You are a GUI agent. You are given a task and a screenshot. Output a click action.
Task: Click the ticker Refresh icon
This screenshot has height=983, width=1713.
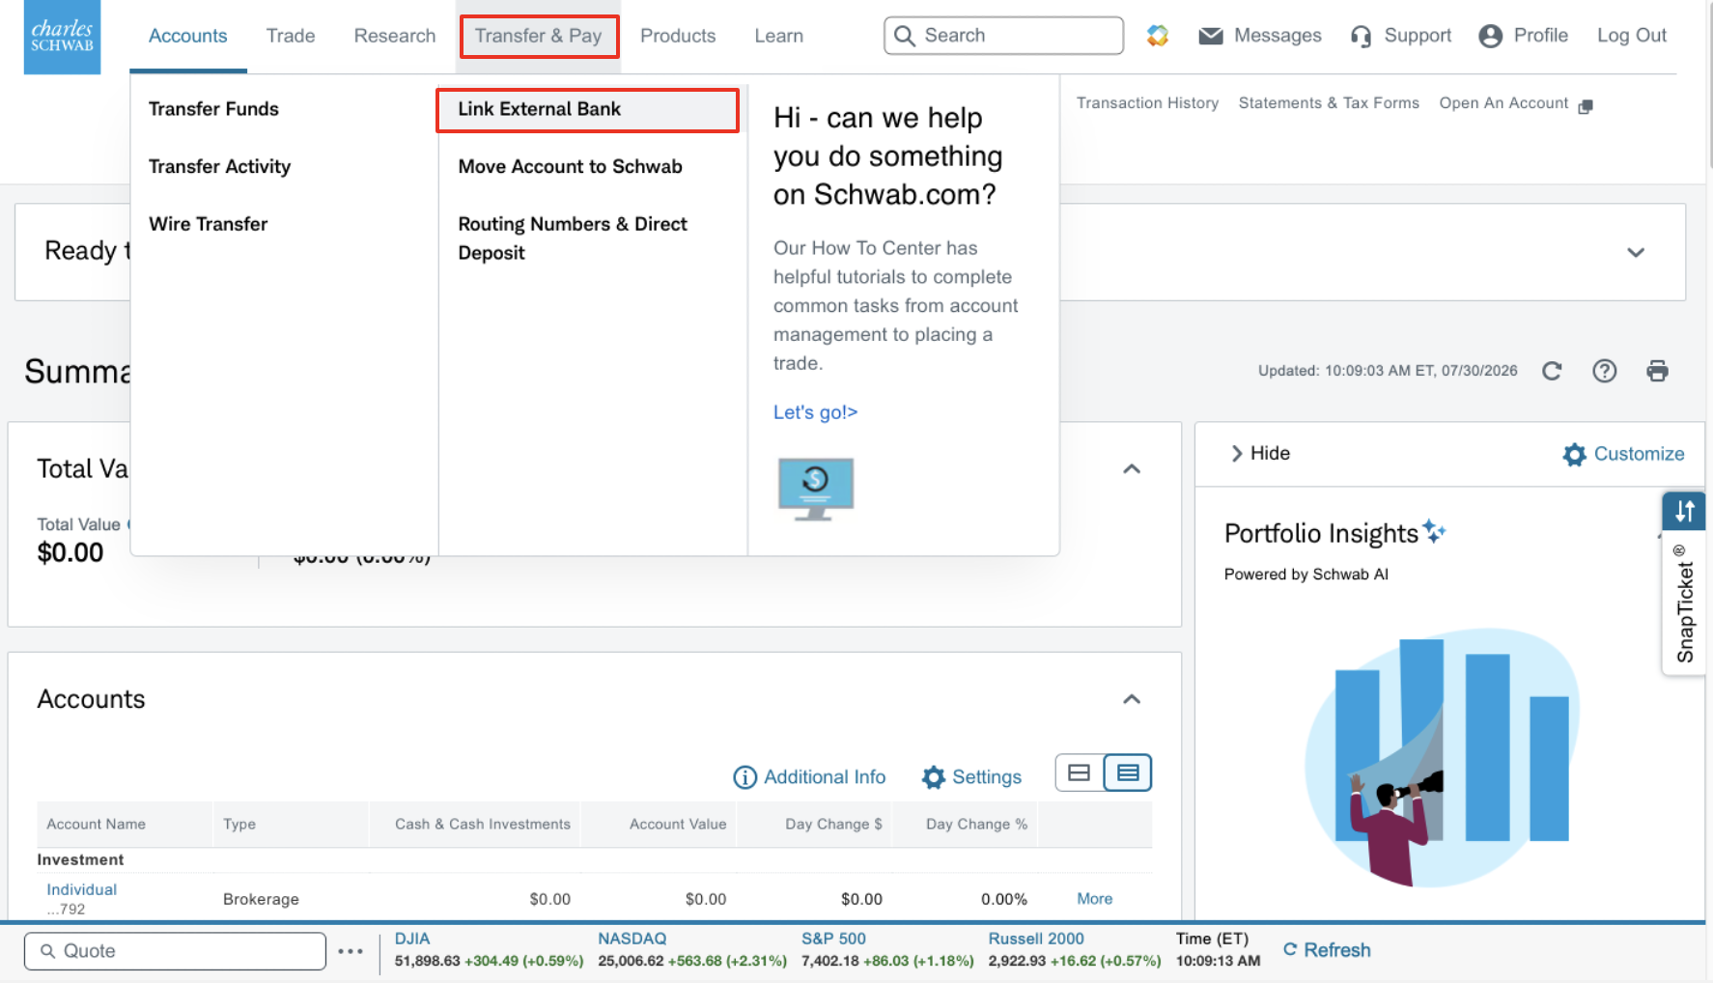(1290, 949)
